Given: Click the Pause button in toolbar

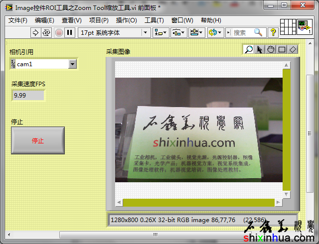Looking at the screenshot, I should tap(70, 32).
